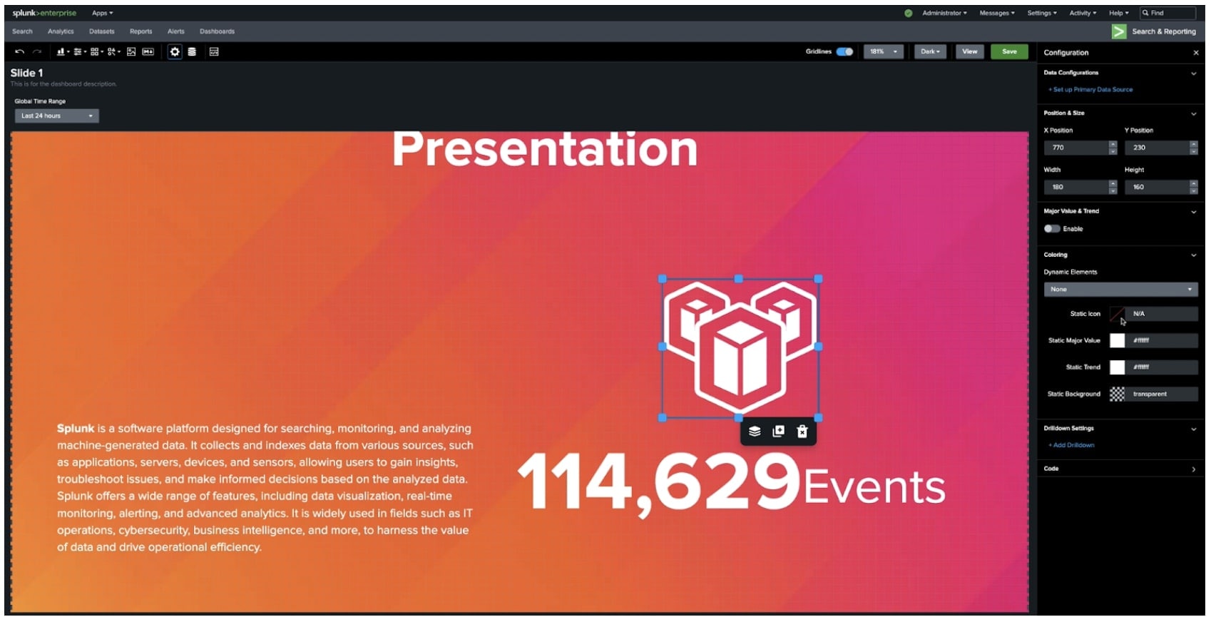Collapse the Data Configurations section
This screenshot has height=622, width=1211.
1193,73
